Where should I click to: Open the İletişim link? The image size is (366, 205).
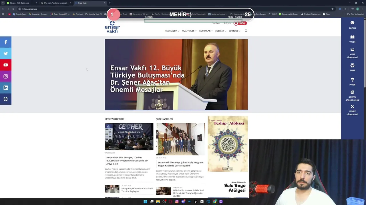pyautogui.click(x=227, y=23)
